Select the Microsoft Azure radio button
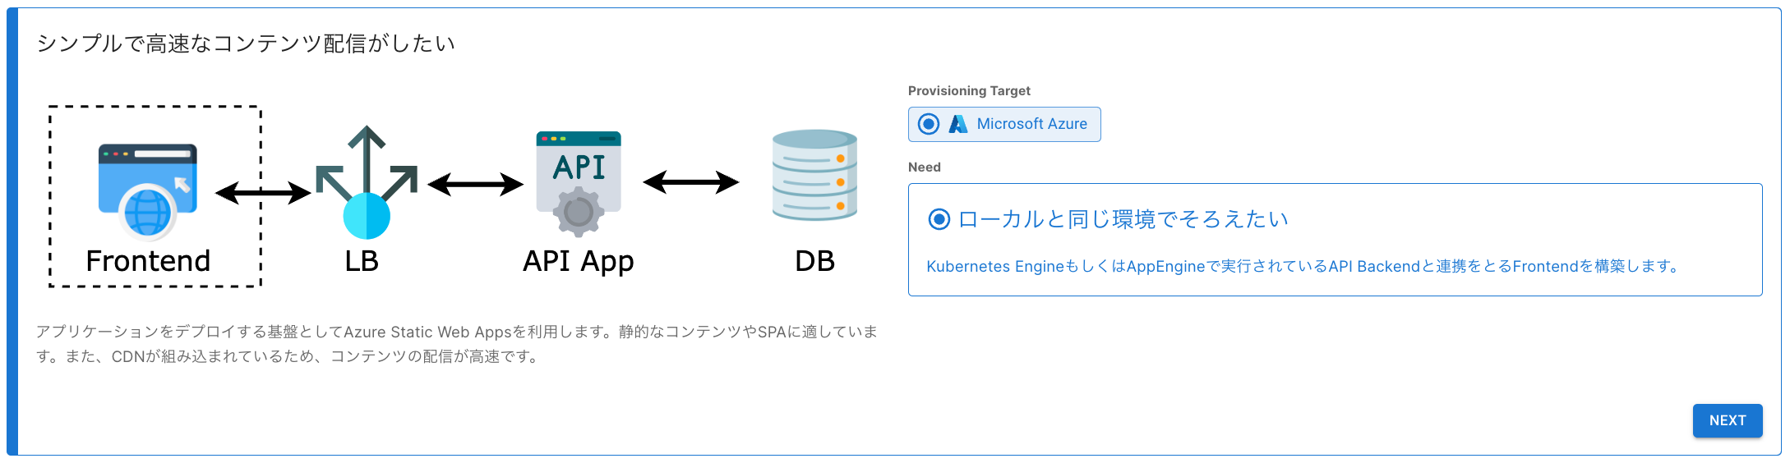This screenshot has width=1790, height=463. click(929, 124)
